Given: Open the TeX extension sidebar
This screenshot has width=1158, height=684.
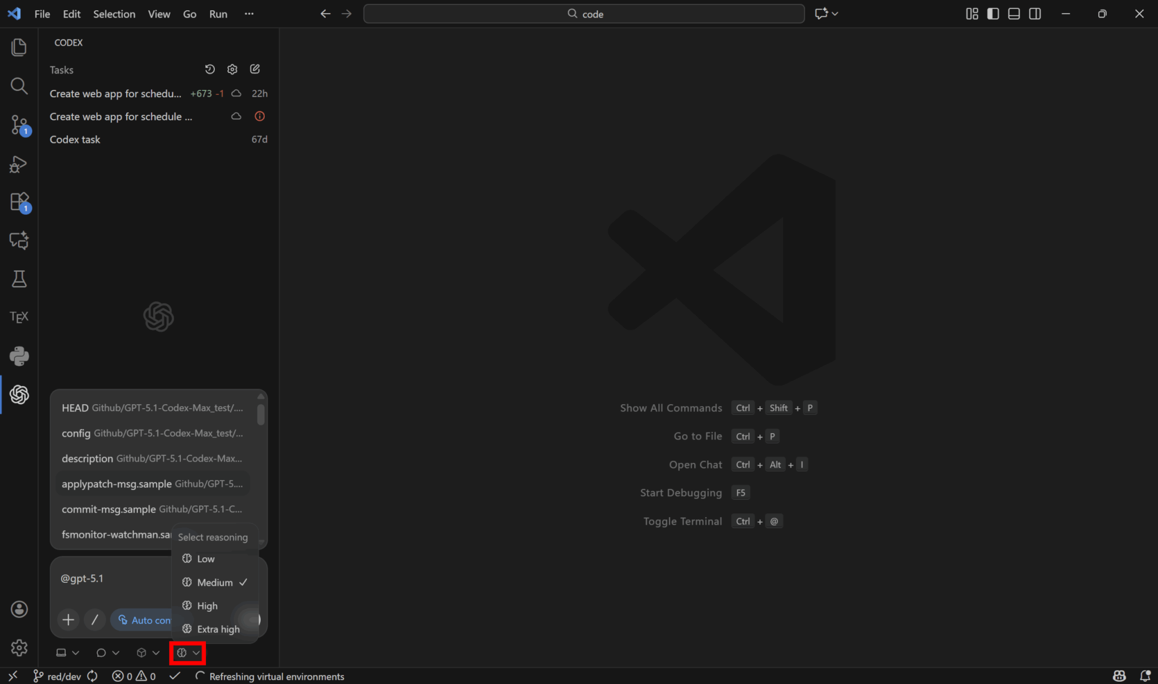Looking at the screenshot, I should tap(19, 317).
